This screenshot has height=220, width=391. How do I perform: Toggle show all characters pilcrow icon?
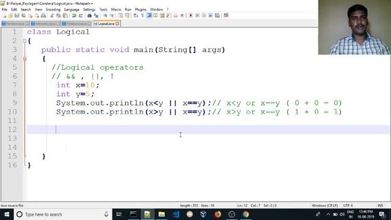click(142, 15)
